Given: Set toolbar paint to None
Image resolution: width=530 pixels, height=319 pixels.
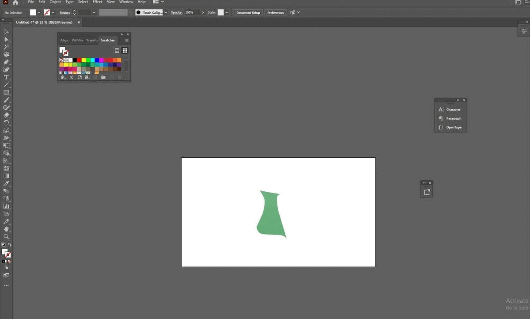Looking at the screenshot, I should coord(9,261).
